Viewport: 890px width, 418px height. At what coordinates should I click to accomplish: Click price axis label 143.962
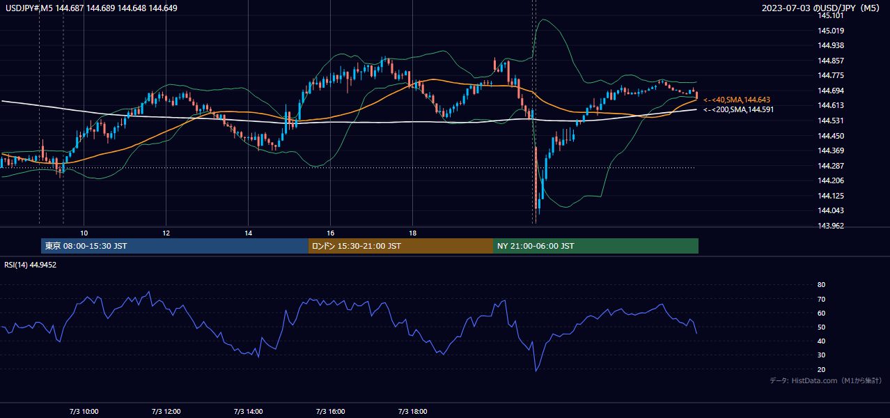pyautogui.click(x=831, y=226)
